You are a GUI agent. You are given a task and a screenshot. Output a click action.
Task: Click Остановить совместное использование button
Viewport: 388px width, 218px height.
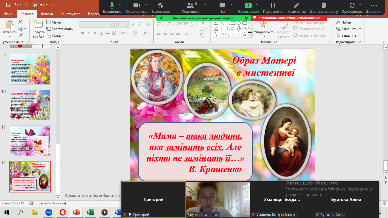(289, 18)
